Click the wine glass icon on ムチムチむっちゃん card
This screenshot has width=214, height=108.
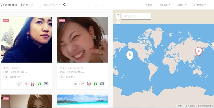coord(89,84)
